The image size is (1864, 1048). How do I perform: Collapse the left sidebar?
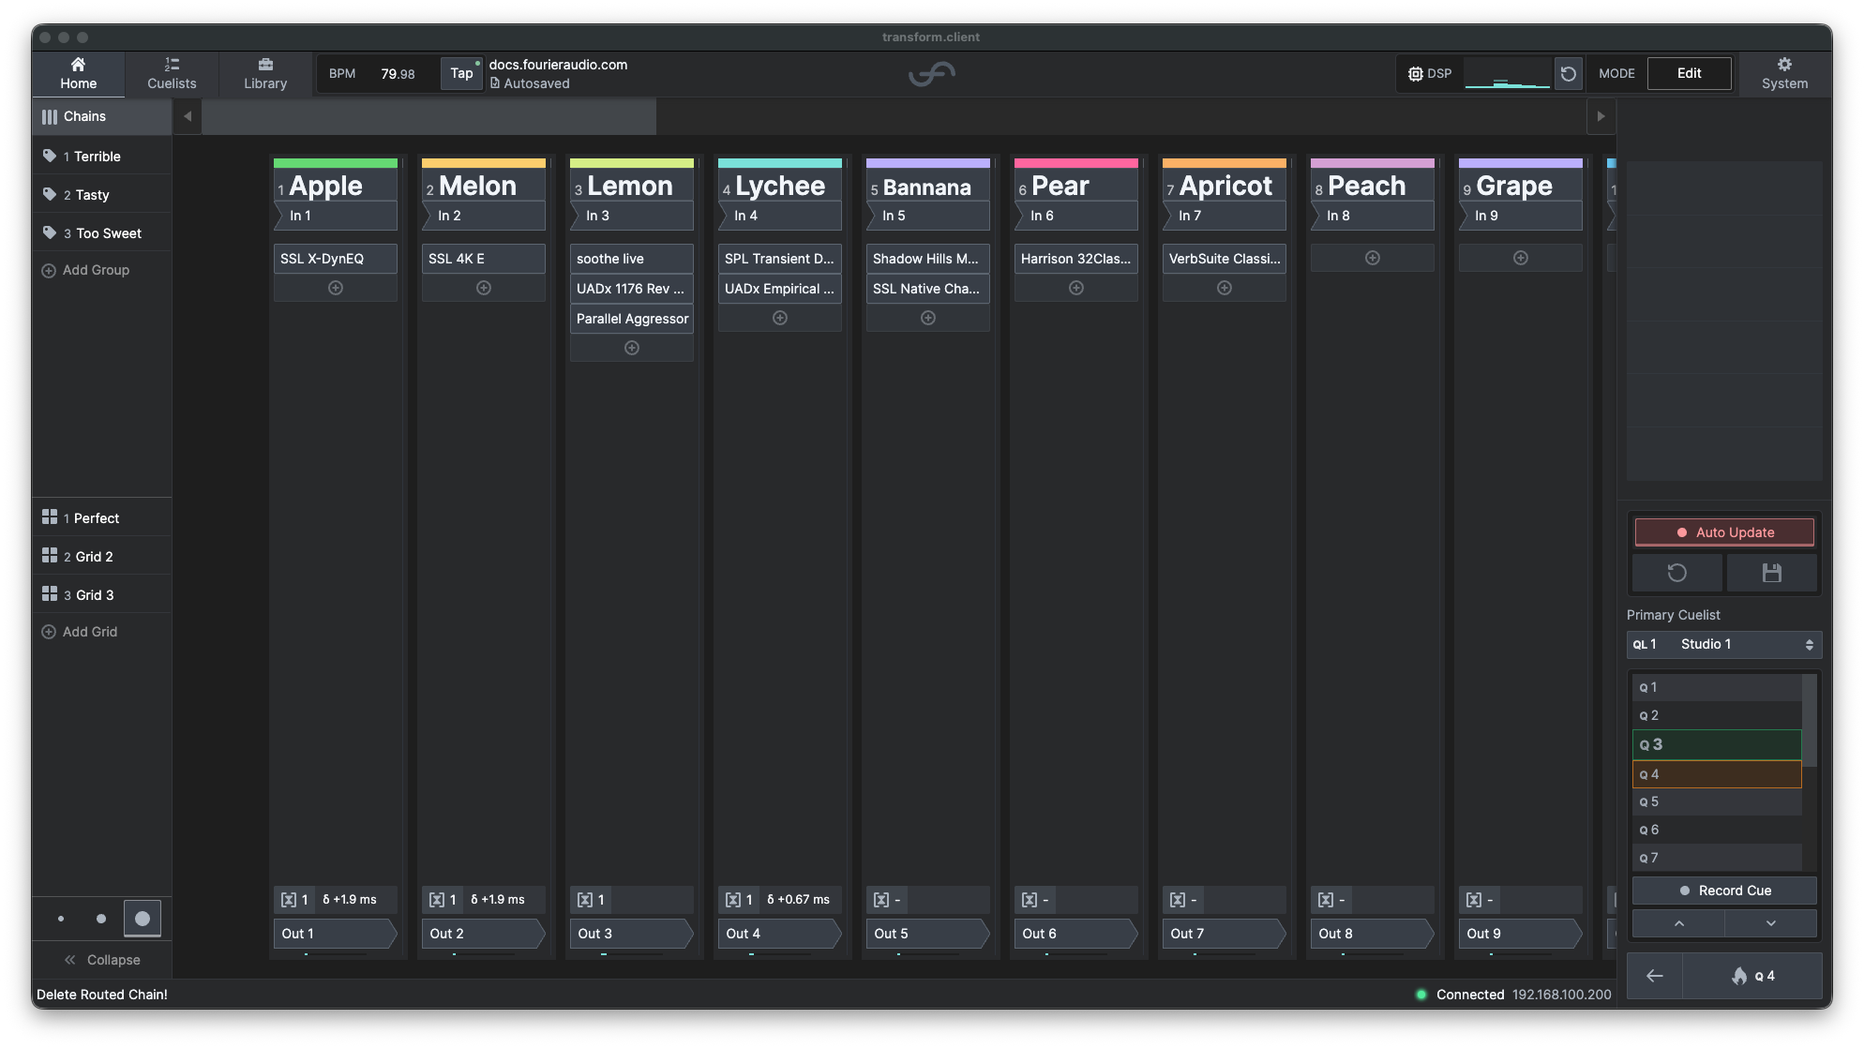(101, 960)
